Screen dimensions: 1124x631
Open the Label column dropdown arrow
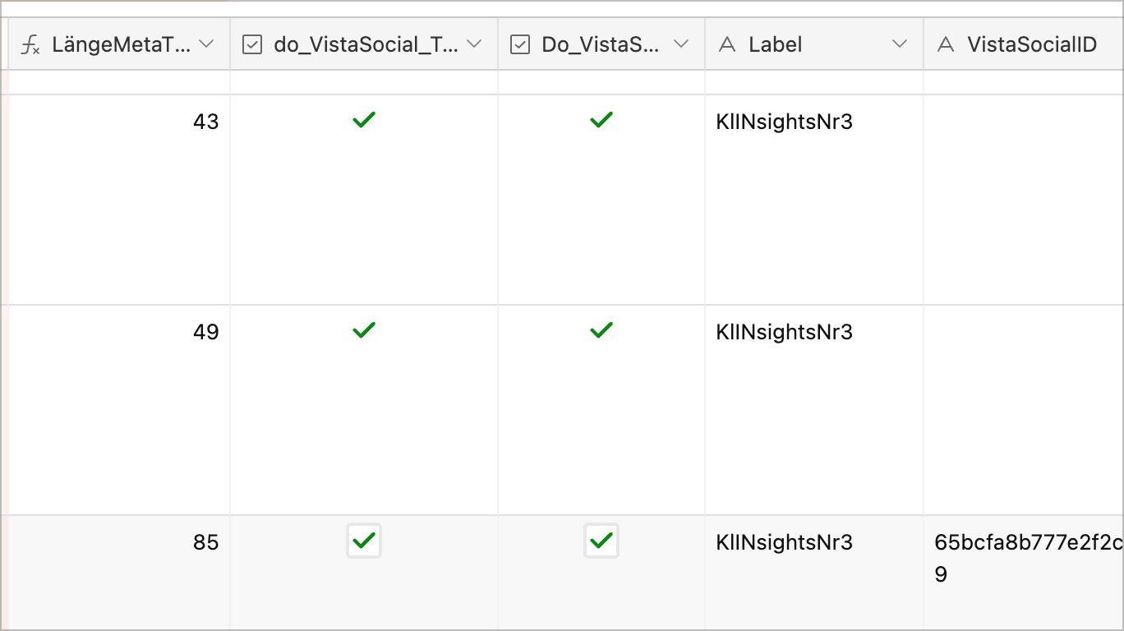[x=900, y=44]
